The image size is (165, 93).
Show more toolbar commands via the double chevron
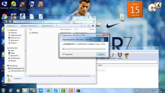click(x=56, y=26)
